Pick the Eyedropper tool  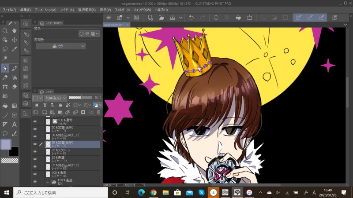pos(15,49)
